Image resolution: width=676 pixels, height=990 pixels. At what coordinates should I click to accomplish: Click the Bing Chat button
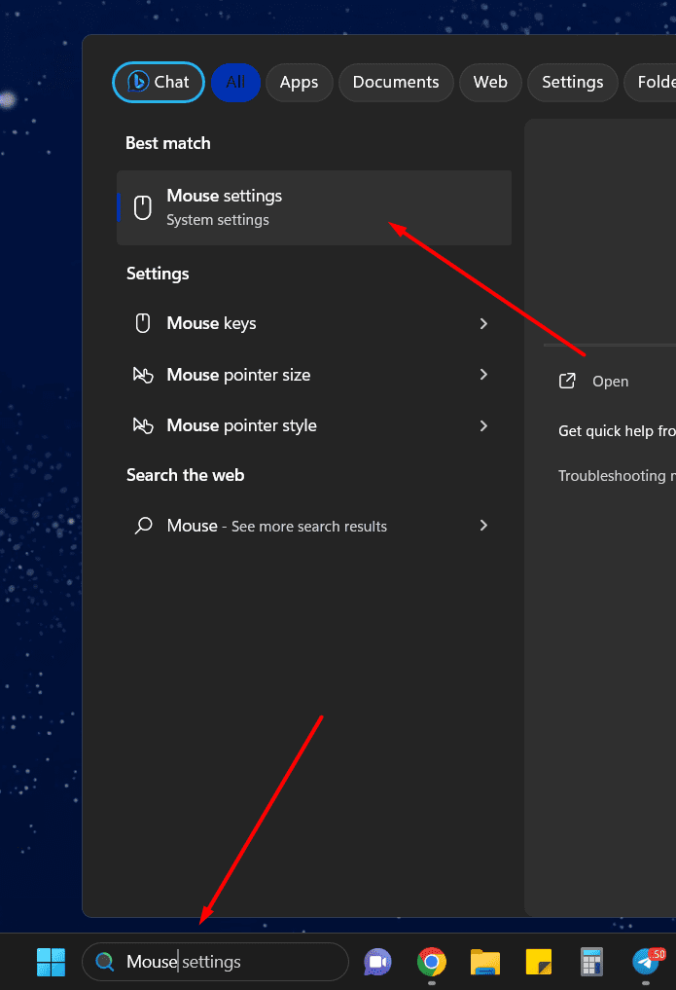(x=159, y=83)
